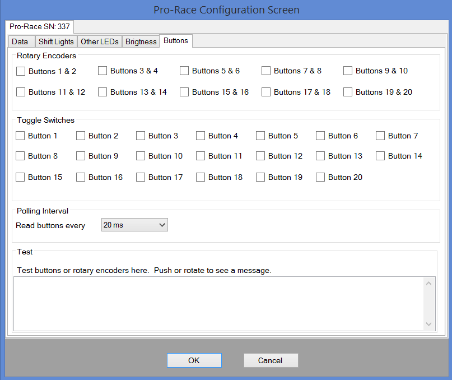Check the Buttons 7 & 8 rotary encoder
This screenshot has height=380, width=452.
[x=266, y=71]
